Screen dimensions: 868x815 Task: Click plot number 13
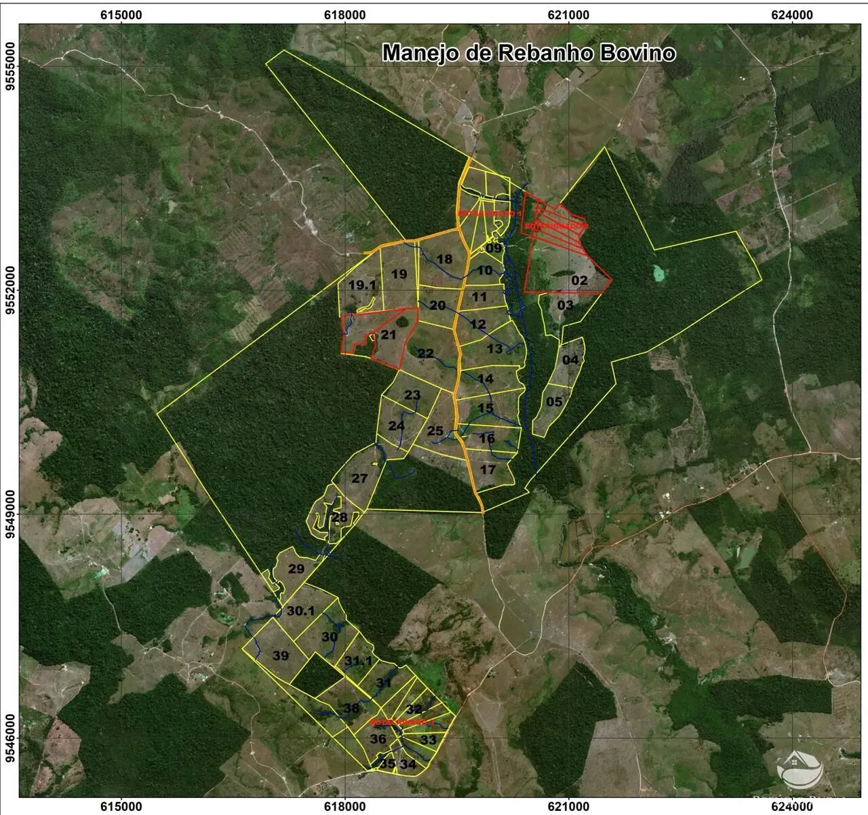(495, 349)
